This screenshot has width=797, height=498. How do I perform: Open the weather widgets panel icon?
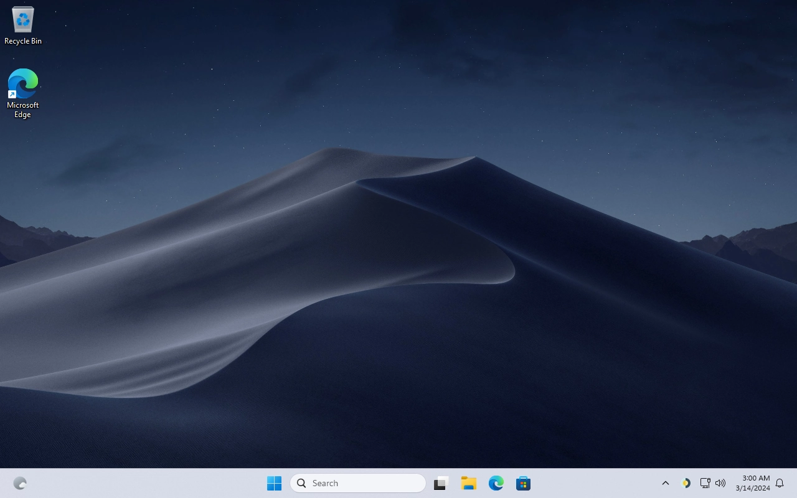(x=20, y=483)
